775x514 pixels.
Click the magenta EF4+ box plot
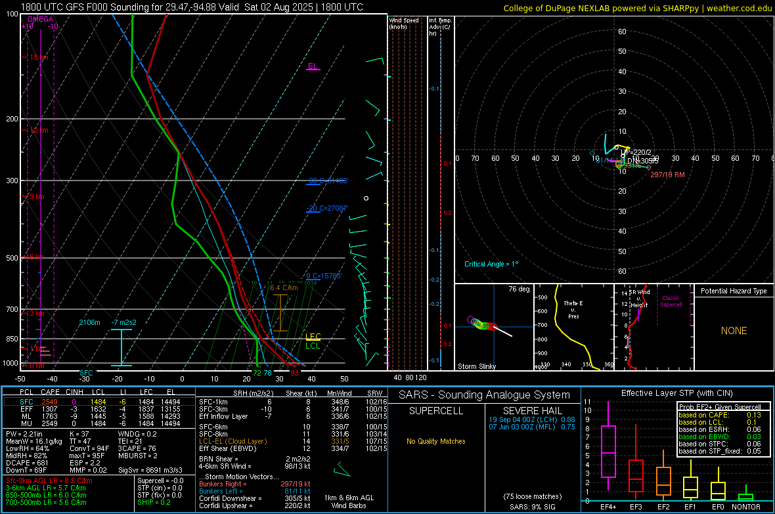(x=608, y=451)
